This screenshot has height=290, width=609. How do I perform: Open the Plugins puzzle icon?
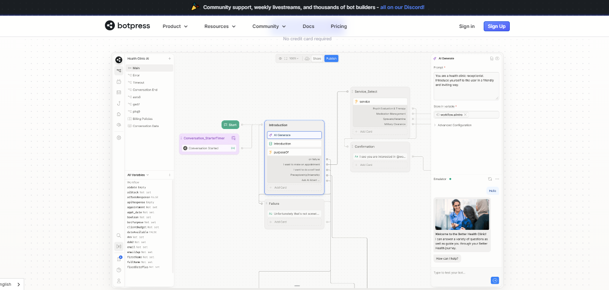(119, 114)
